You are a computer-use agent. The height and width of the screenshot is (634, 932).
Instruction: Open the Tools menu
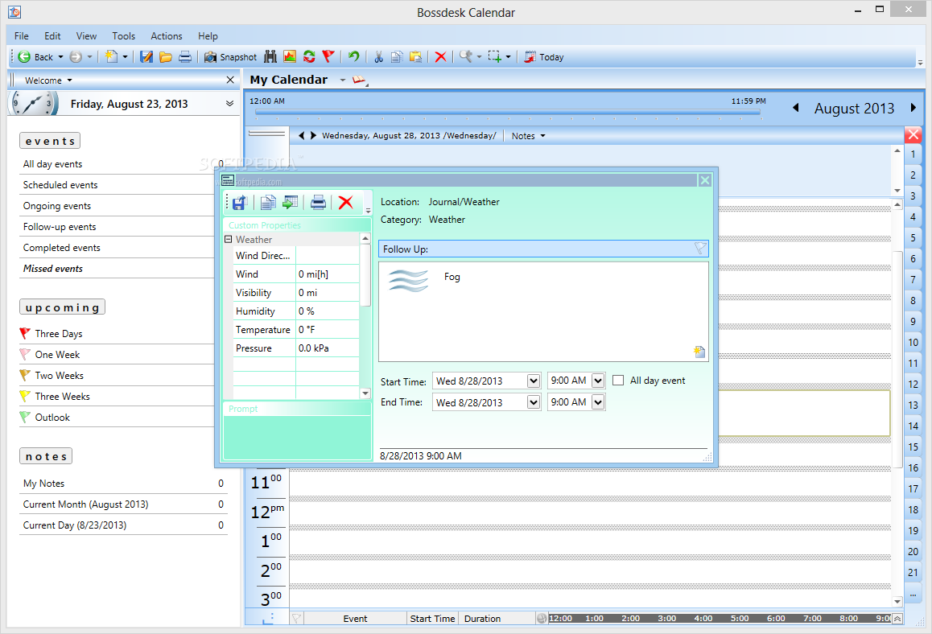point(124,35)
